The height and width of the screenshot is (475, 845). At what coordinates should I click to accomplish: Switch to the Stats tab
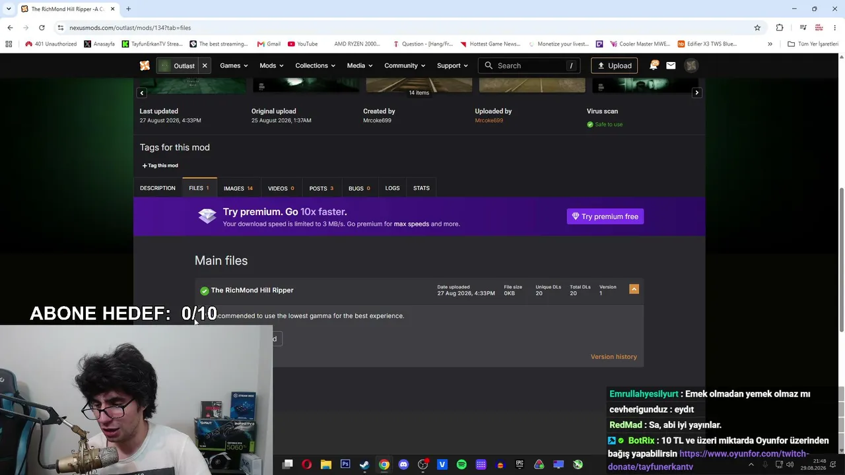pyautogui.click(x=421, y=188)
